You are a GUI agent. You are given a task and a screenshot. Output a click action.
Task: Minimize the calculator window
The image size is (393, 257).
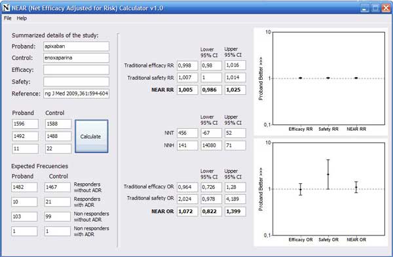(365, 8)
